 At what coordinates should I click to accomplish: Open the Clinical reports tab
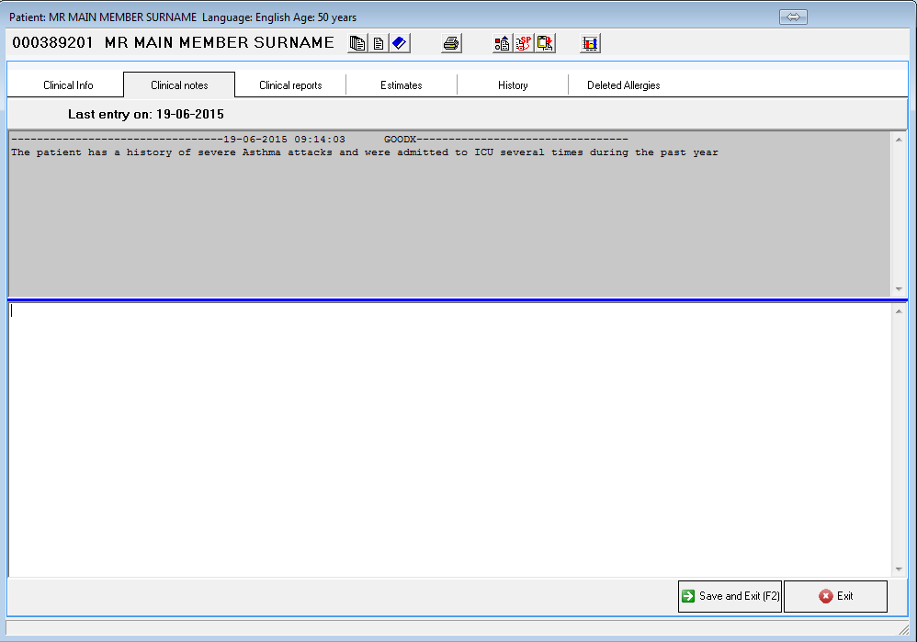point(290,85)
